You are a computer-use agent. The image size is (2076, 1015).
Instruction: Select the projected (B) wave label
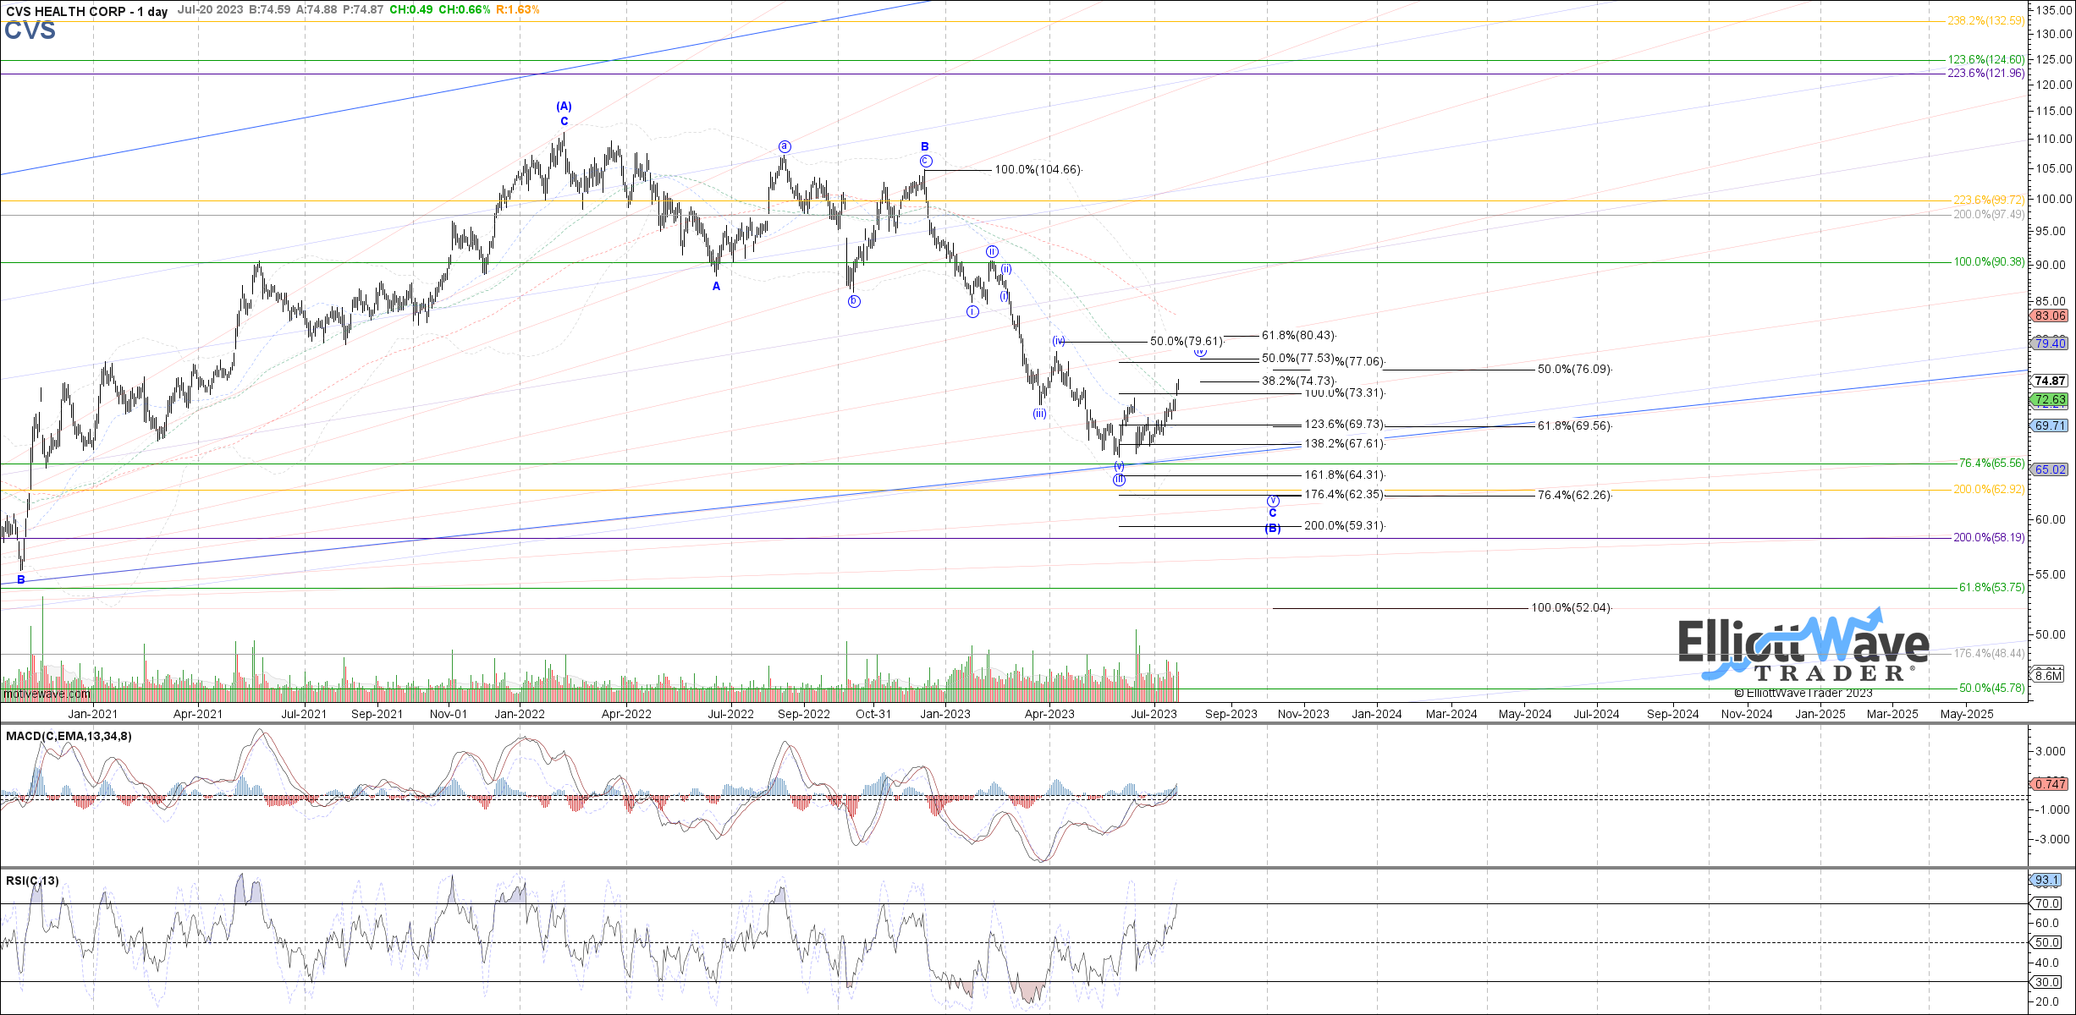pos(1273,529)
